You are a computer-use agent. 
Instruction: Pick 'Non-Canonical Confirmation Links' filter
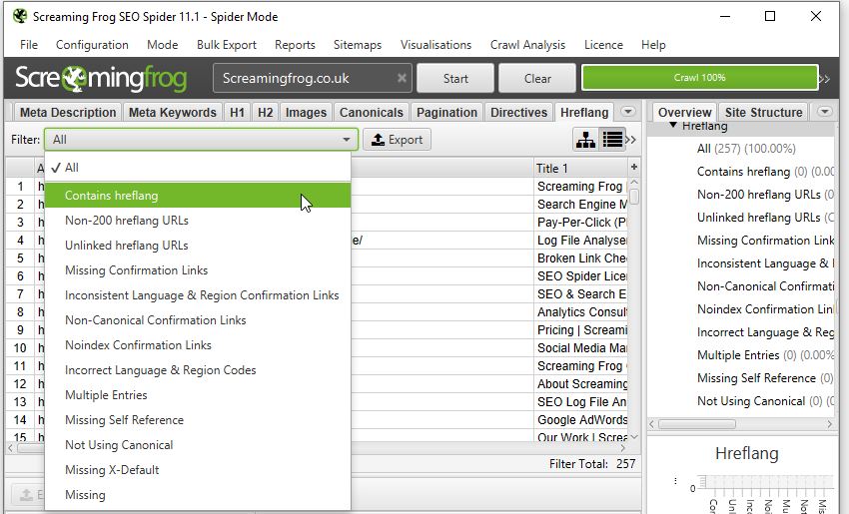coord(155,320)
